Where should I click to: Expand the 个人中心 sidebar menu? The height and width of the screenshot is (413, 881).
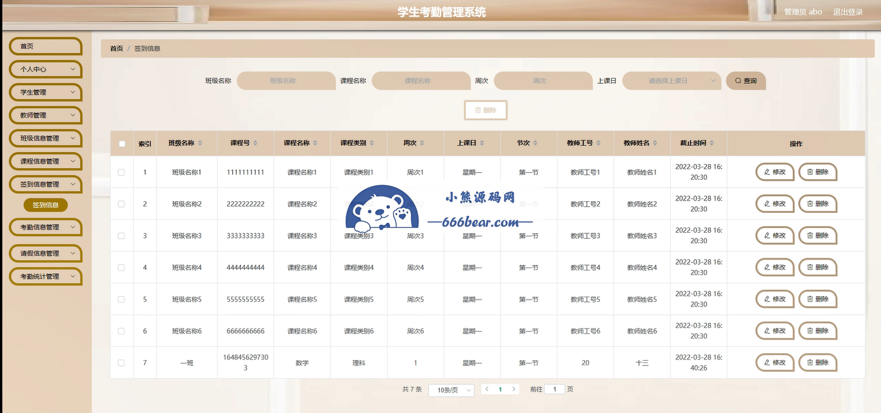pyautogui.click(x=46, y=69)
